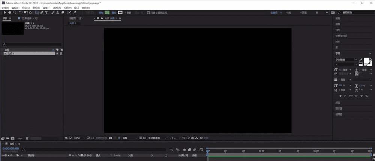Viewport: 375px width, 161px height.
Task: Open the 8 bpc color depth setting
Action: [x=20, y=138]
